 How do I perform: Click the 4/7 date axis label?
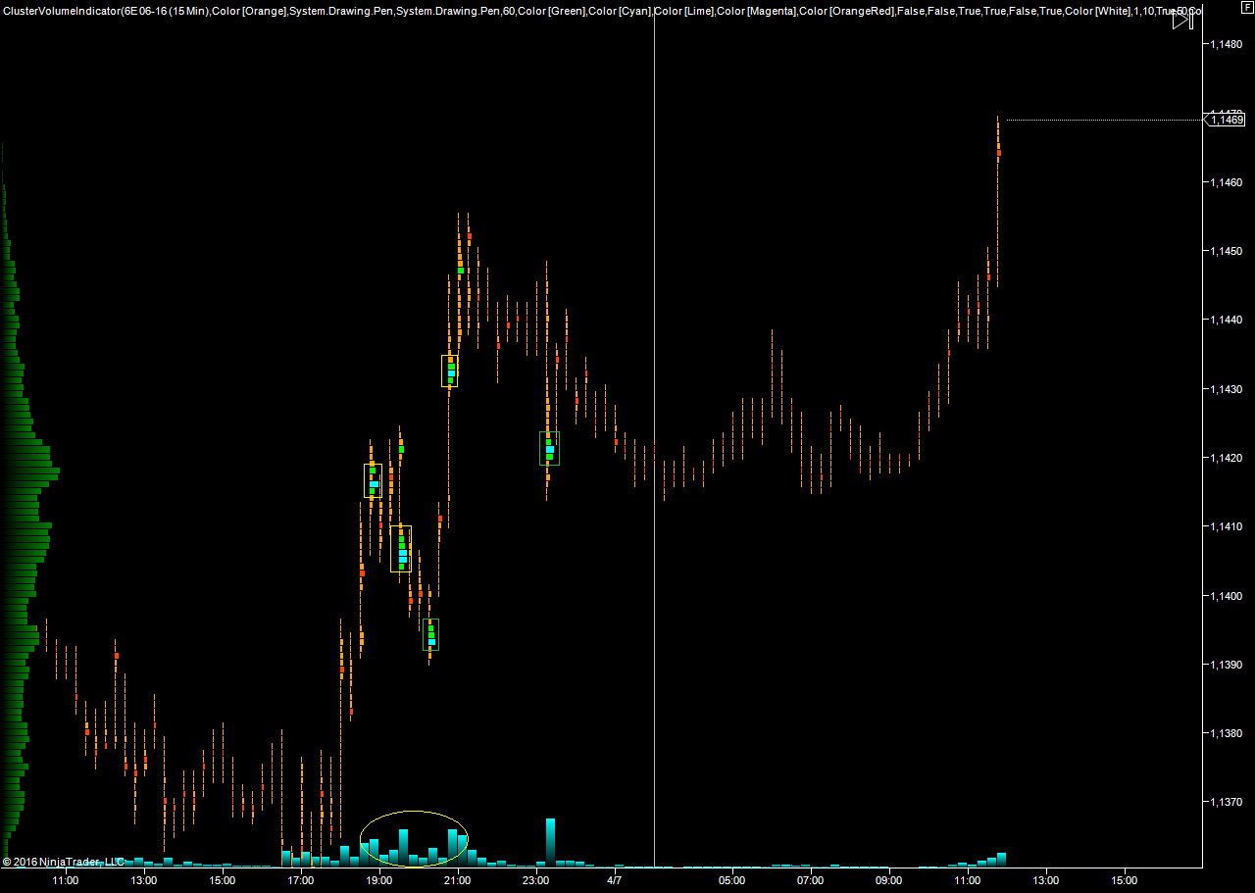point(615,880)
